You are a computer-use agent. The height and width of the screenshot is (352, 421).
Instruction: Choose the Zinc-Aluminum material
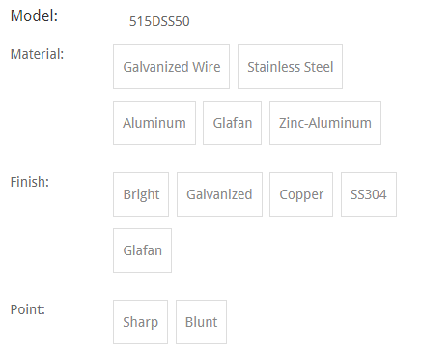tap(325, 123)
